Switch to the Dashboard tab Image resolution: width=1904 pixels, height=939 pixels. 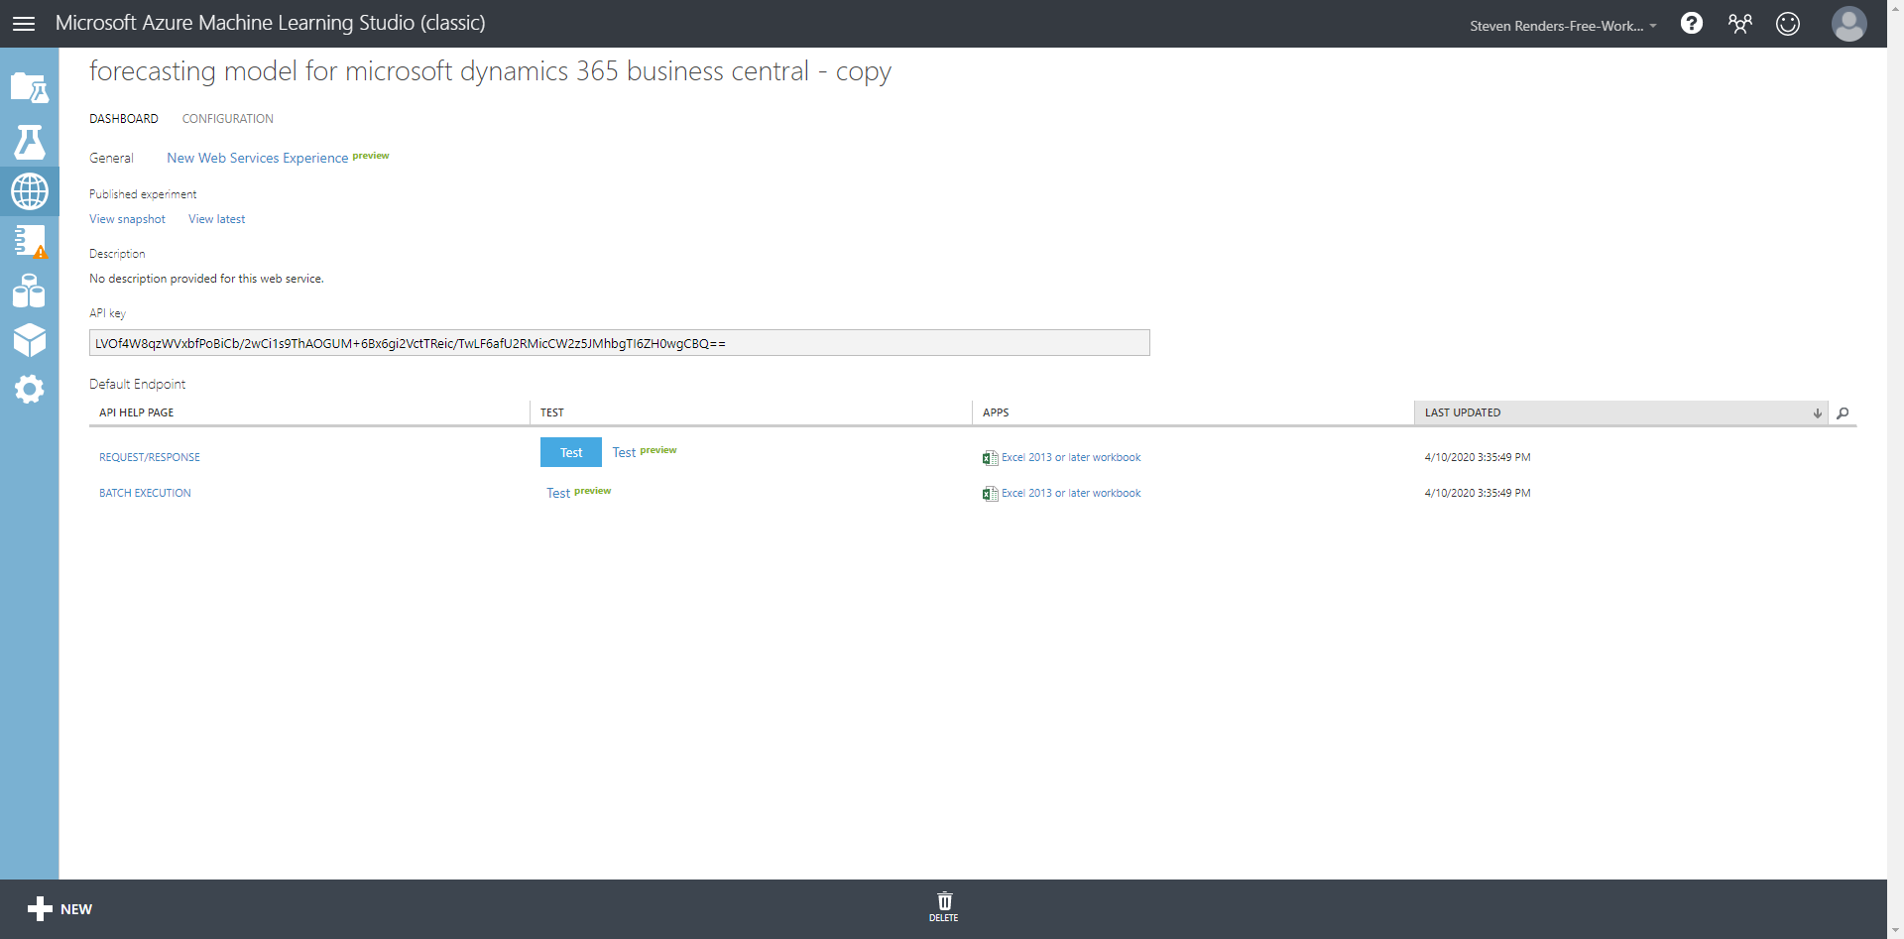124,119
